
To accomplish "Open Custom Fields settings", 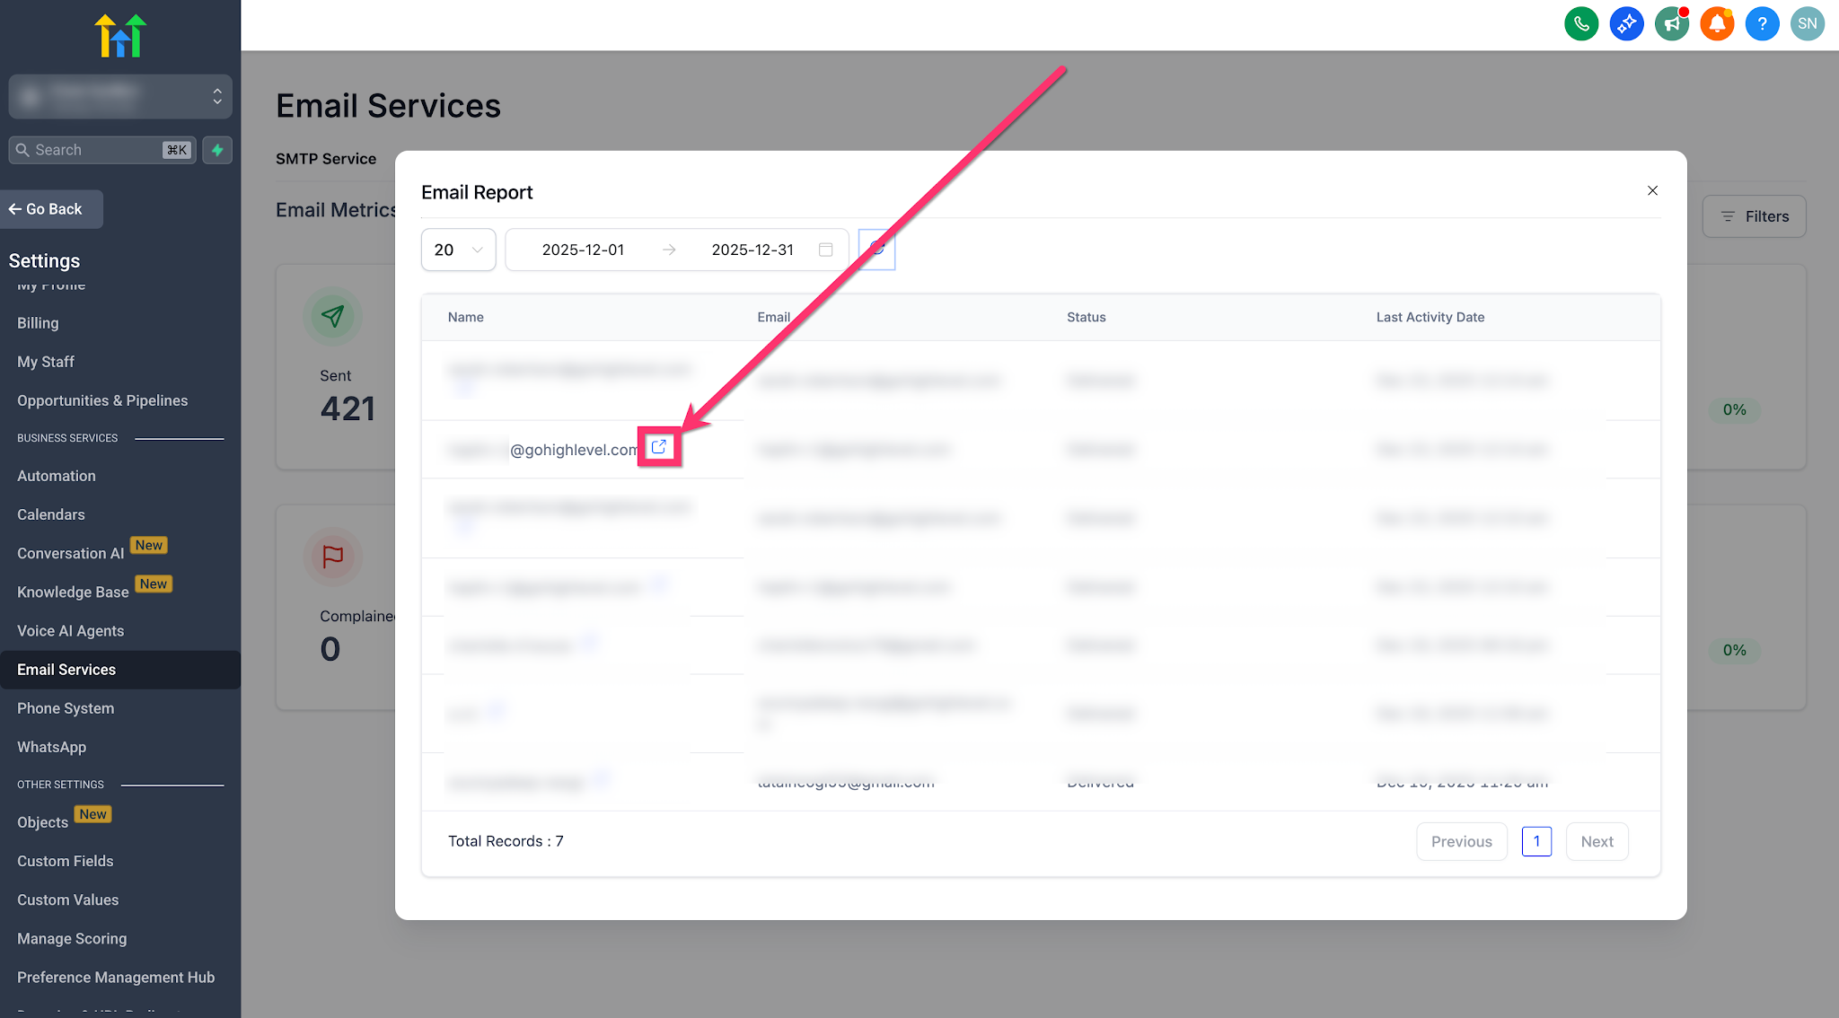I will tap(66, 861).
